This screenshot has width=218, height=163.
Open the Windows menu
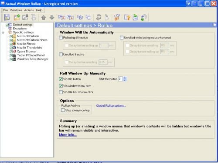(x=16, y=10)
